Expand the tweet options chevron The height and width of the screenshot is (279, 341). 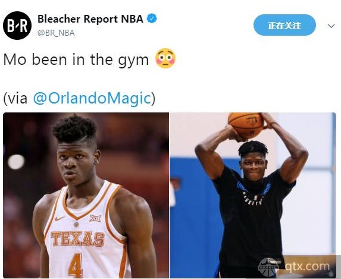(x=331, y=26)
